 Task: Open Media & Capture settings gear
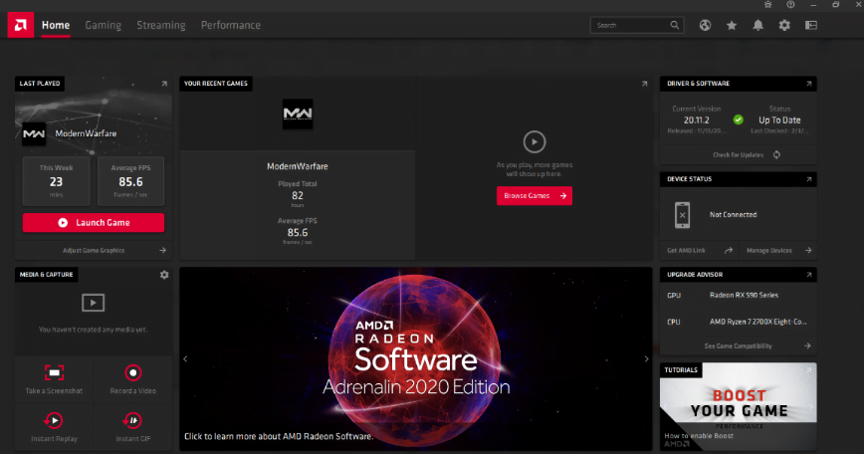coord(164,275)
